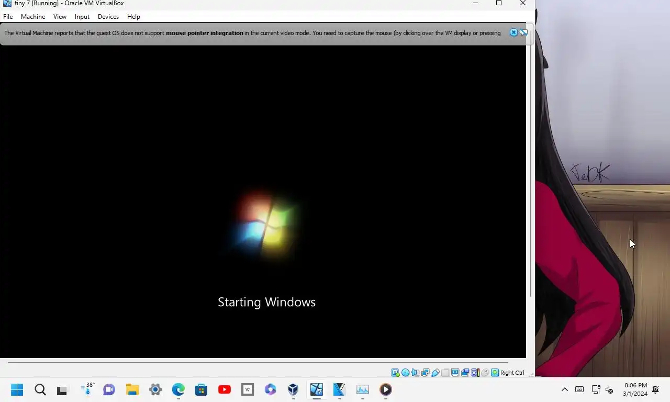Click the hard disk activity indicator

(x=395, y=373)
